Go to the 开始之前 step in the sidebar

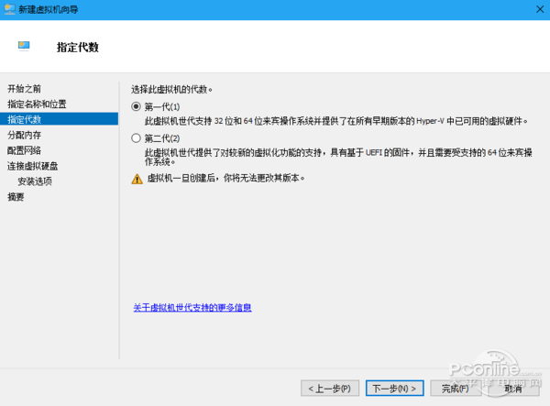click(24, 89)
